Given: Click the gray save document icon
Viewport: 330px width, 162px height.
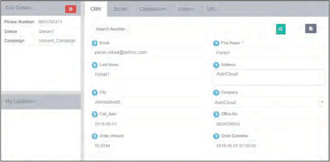Looking at the screenshot, I should (311, 29).
